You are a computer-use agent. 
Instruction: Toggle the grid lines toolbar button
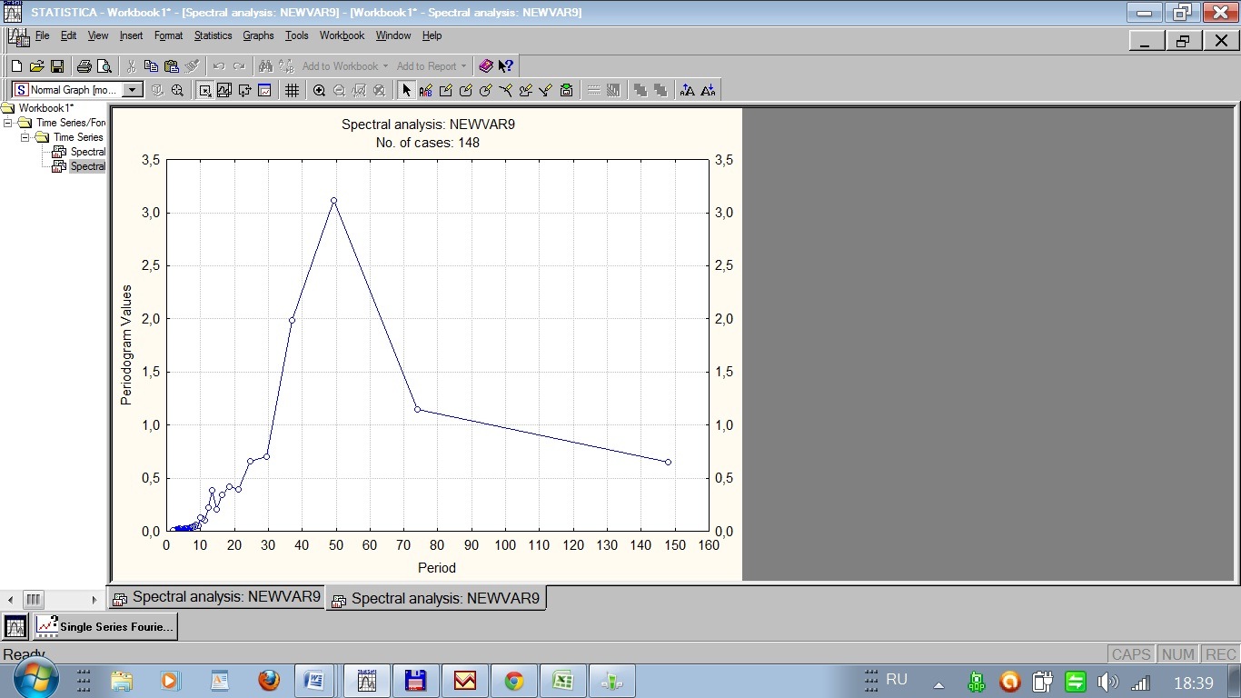coord(292,90)
